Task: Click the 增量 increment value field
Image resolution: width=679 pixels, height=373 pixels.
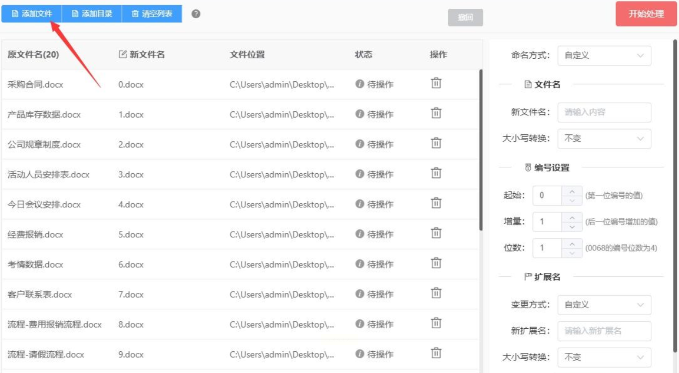Action: click(547, 222)
